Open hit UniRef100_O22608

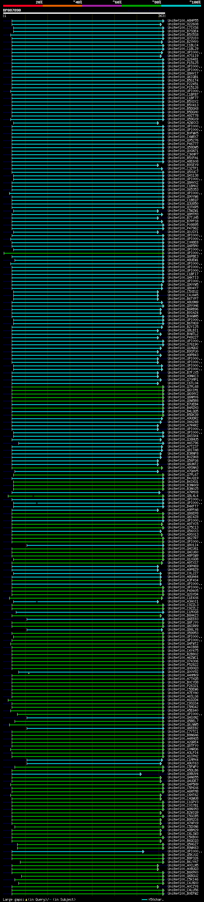183,24
